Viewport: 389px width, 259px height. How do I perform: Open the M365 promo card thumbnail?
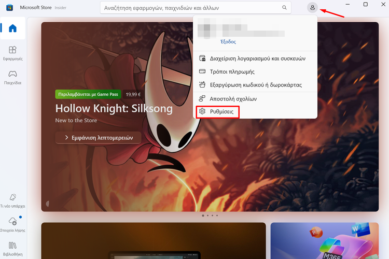(325, 241)
